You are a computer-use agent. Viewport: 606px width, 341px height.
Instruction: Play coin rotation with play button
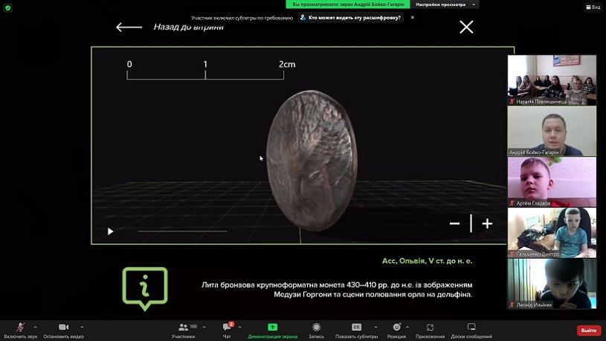111,231
